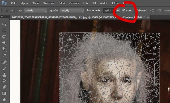Select the Blur tool

4,100
